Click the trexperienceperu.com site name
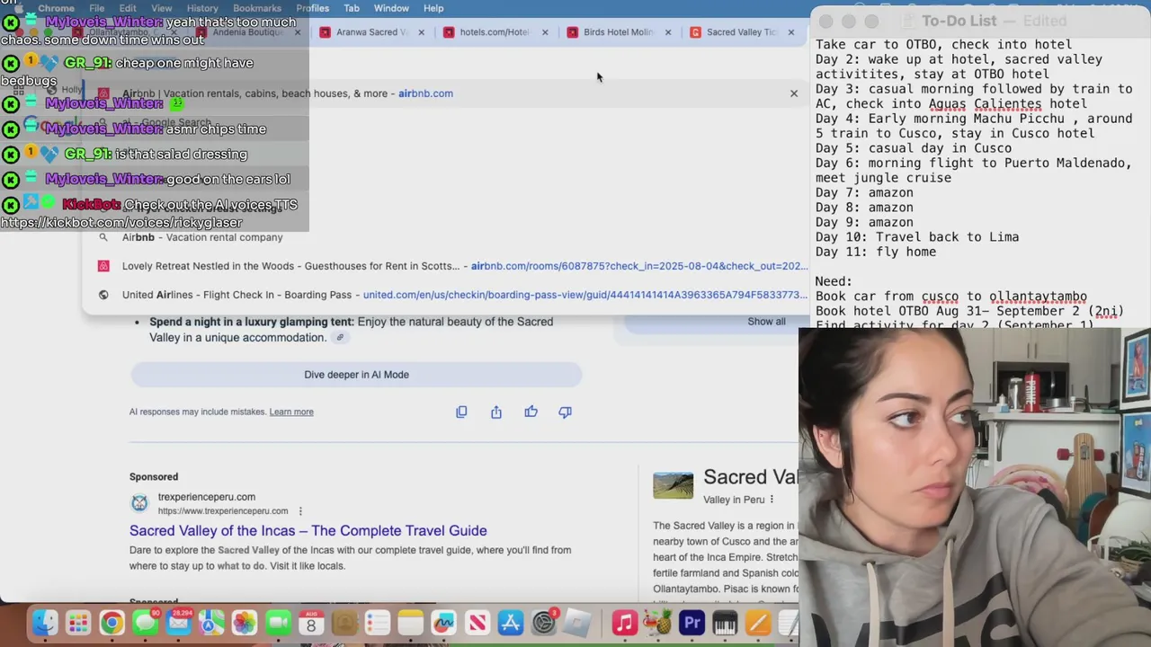 tap(207, 497)
